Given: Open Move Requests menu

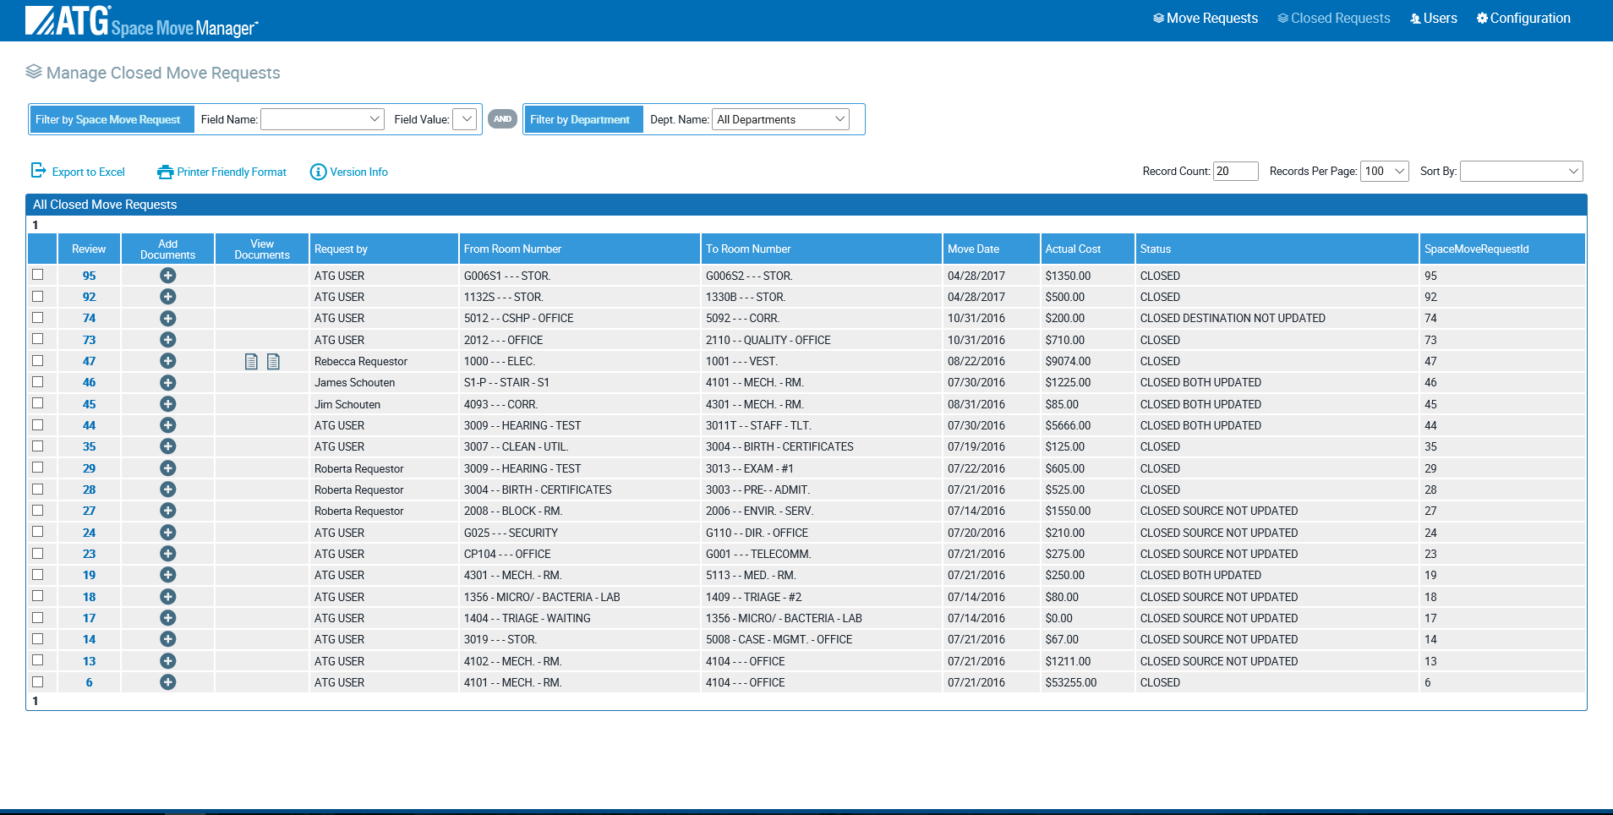Looking at the screenshot, I should (x=1206, y=19).
